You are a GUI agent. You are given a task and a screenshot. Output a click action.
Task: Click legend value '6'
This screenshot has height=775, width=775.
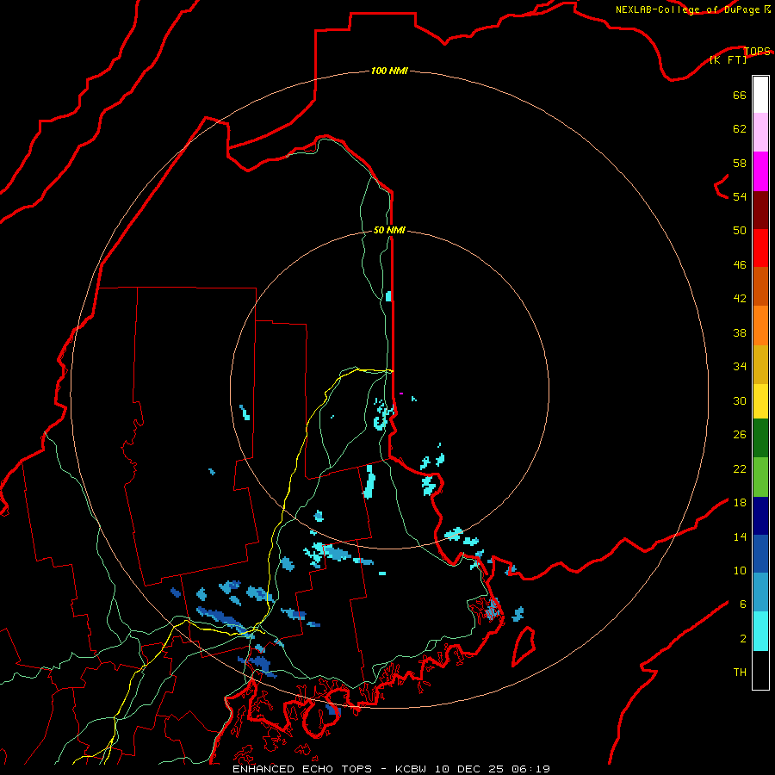click(743, 604)
